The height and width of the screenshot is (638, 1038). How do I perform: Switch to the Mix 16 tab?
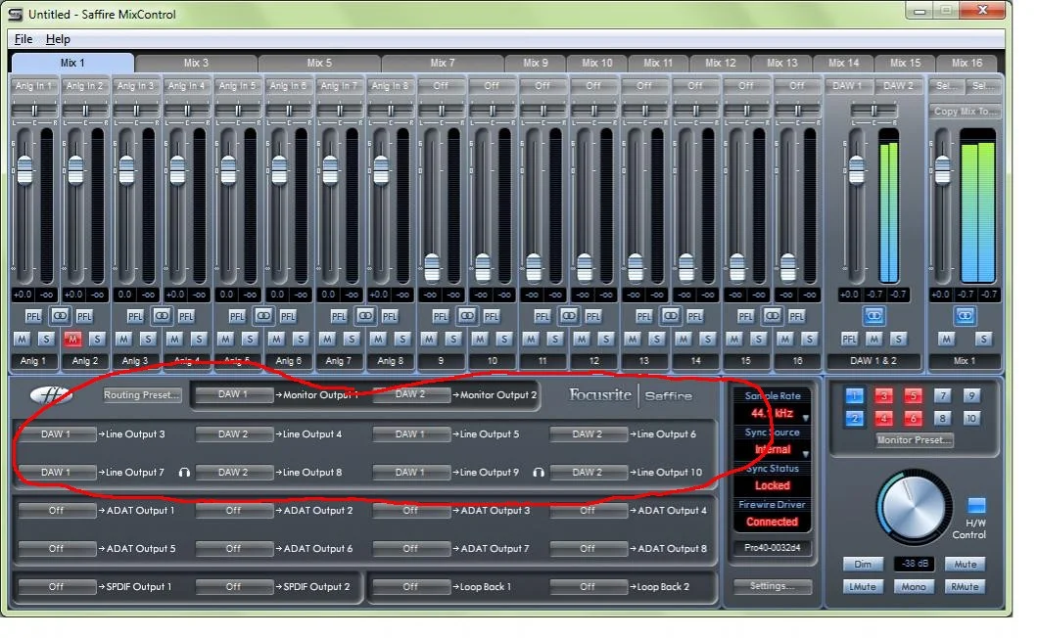click(x=967, y=63)
